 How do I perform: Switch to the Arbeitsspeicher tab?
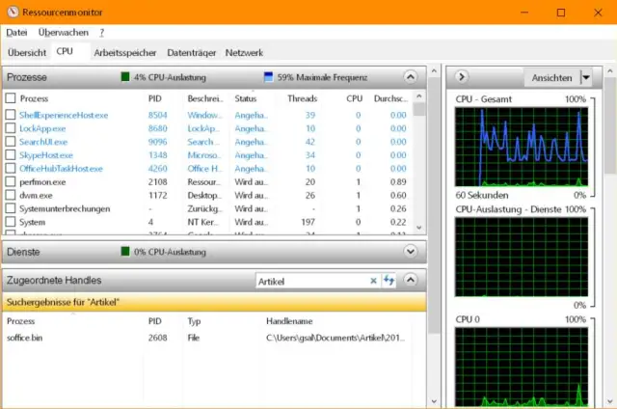(x=124, y=52)
